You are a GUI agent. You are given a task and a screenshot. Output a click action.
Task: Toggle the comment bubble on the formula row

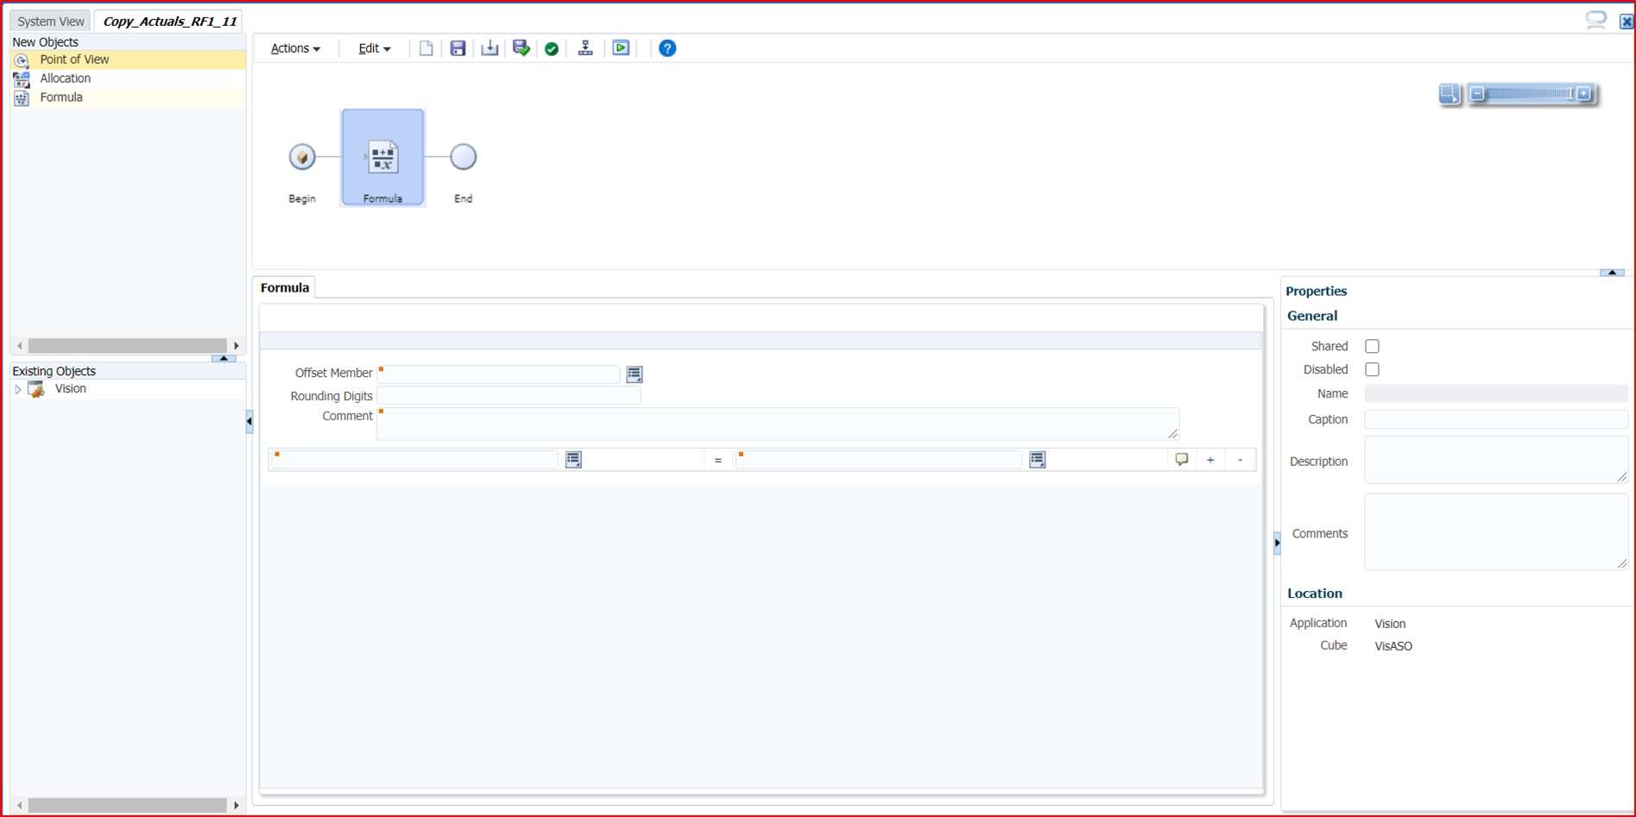pos(1181,459)
